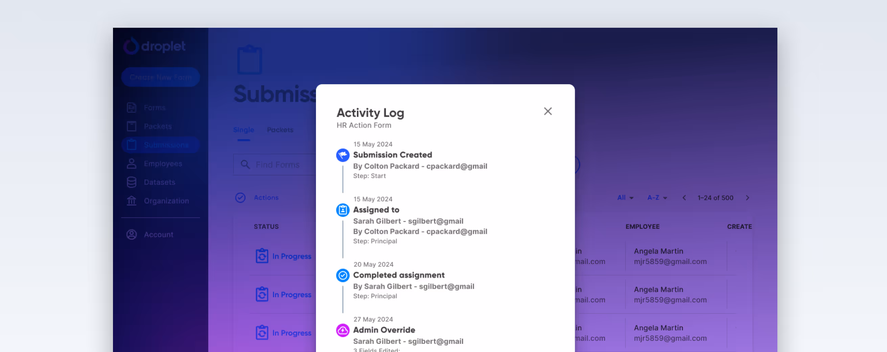The height and width of the screenshot is (352, 887).
Task: Open the A-Z sort dropdown
Action: (657, 198)
